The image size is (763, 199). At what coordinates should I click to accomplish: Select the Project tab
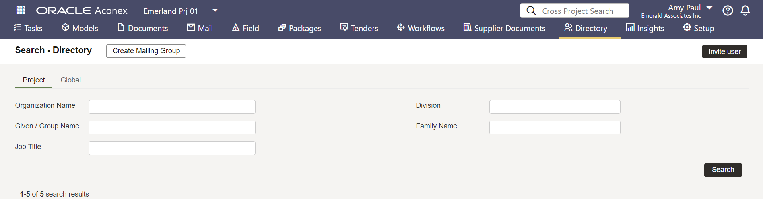tap(34, 80)
